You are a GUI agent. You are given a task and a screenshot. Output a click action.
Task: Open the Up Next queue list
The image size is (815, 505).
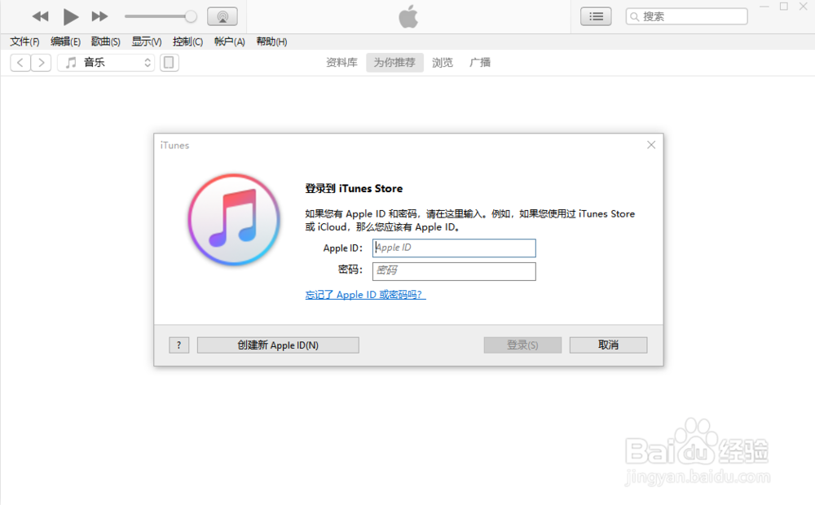596,15
